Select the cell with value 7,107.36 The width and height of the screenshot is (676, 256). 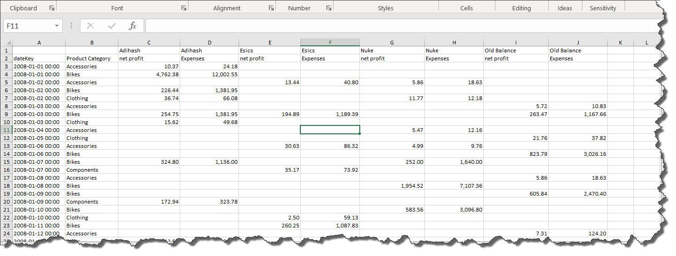click(x=454, y=186)
